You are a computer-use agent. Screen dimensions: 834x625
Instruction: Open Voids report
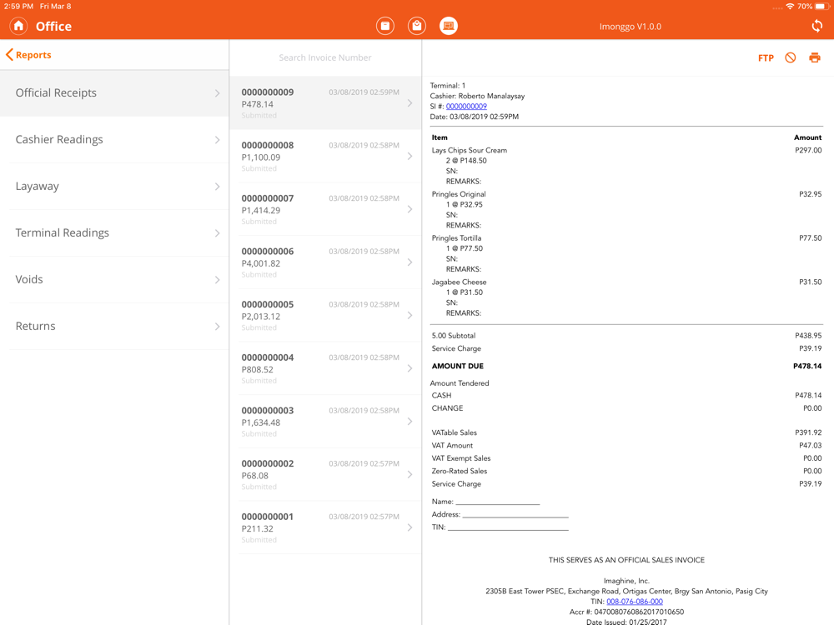pyautogui.click(x=114, y=279)
